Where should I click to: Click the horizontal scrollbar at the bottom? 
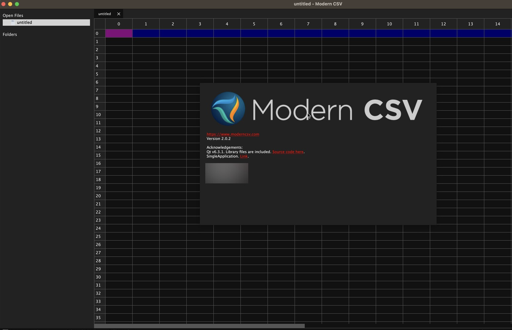199,326
